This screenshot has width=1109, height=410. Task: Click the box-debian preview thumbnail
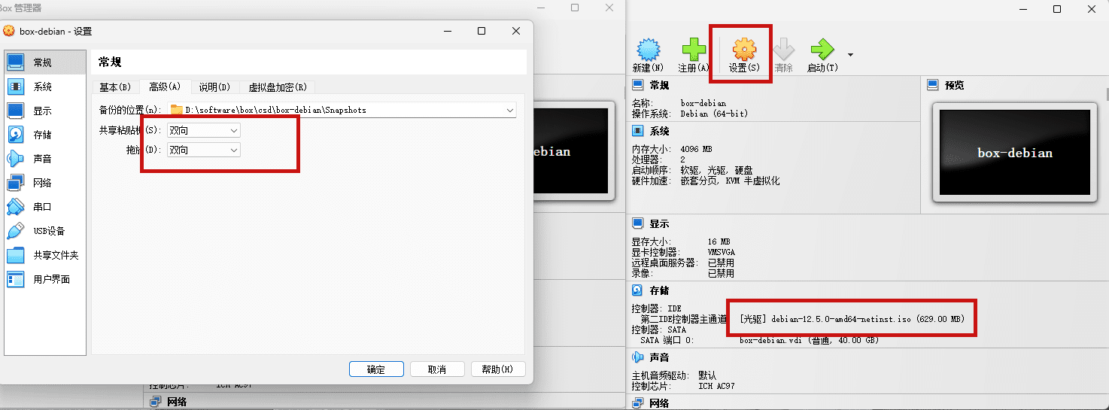tap(1013, 153)
